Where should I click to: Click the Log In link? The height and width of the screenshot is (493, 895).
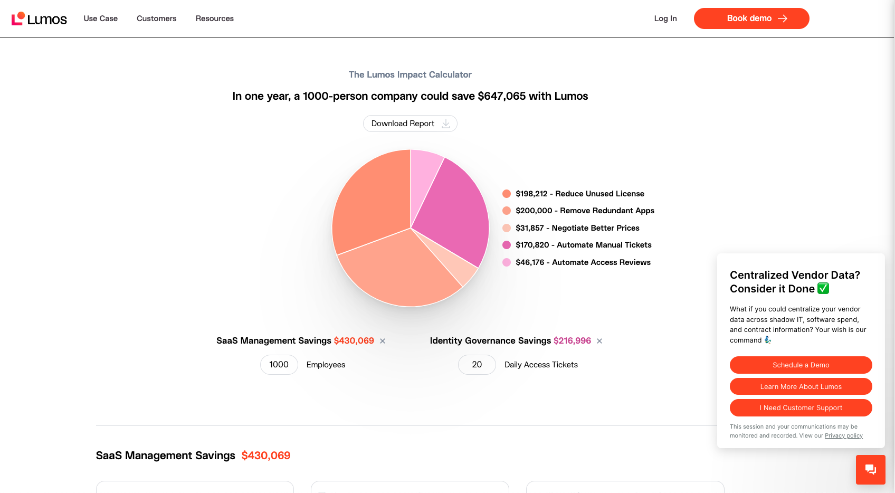click(665, 18)
